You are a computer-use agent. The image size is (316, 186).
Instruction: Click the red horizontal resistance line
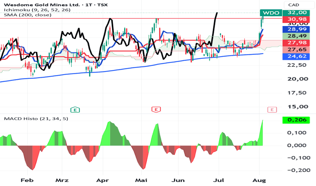tap(141, 19)
